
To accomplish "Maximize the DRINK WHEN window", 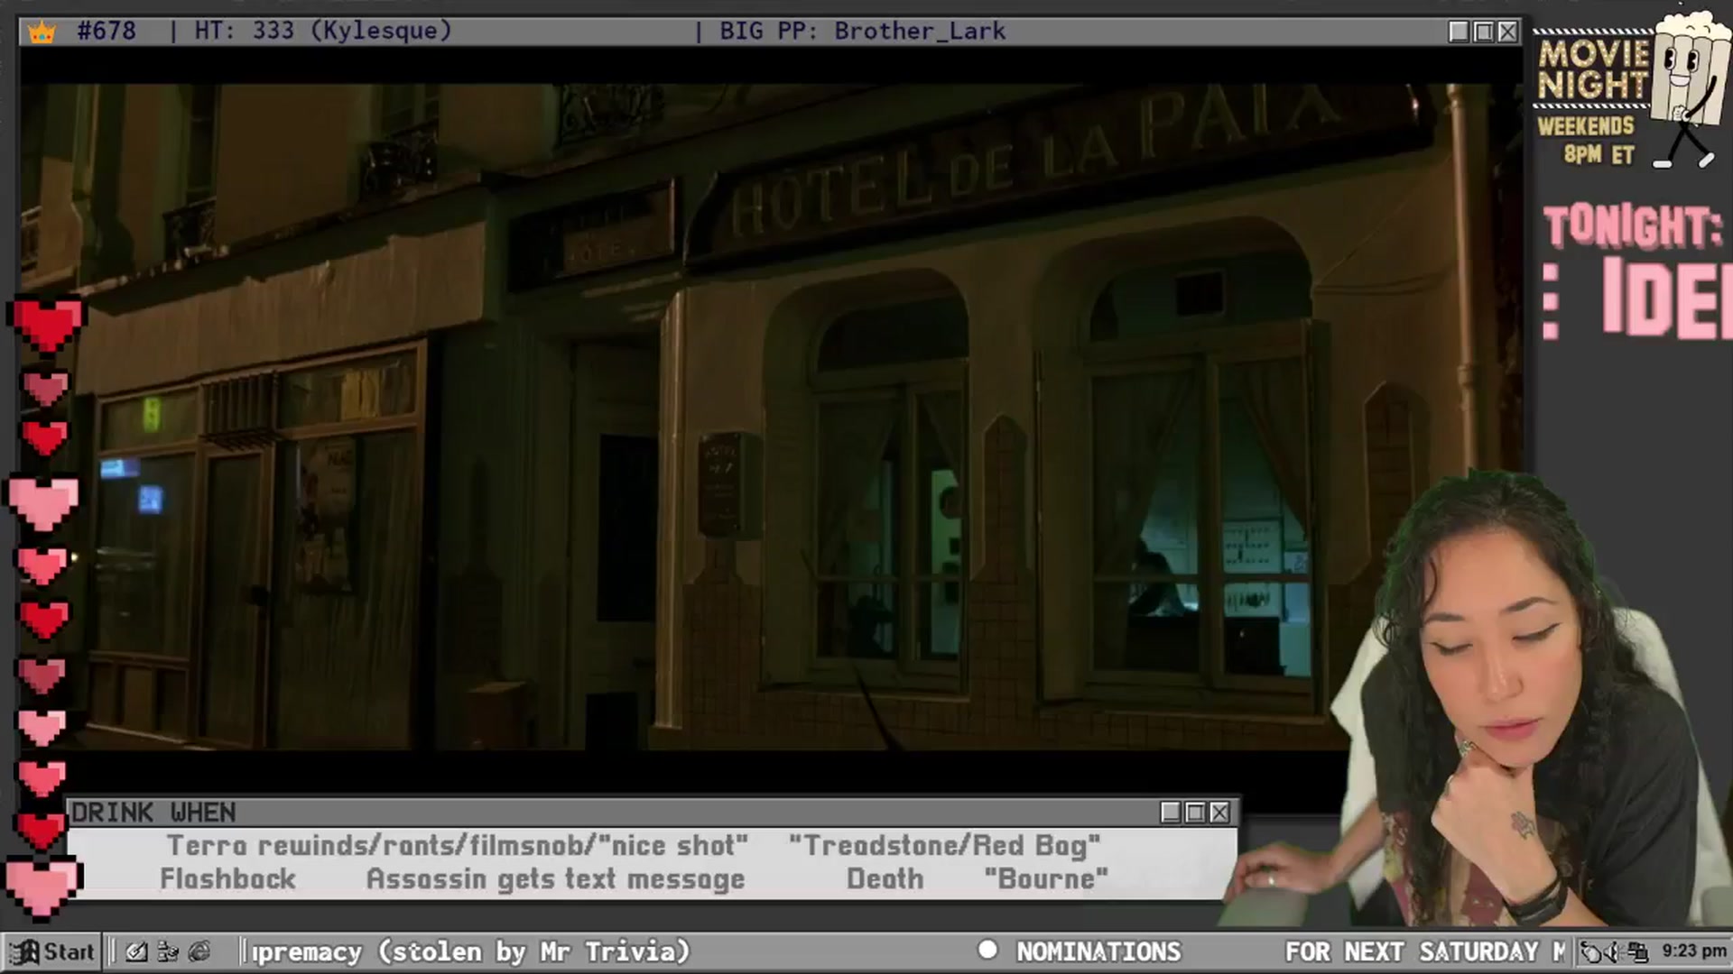I will click(x=1195, y=813).
